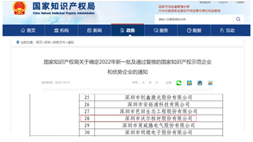The image size is (253, 142).
Task: Set font size to medium (中)
Action: (150, 83)
